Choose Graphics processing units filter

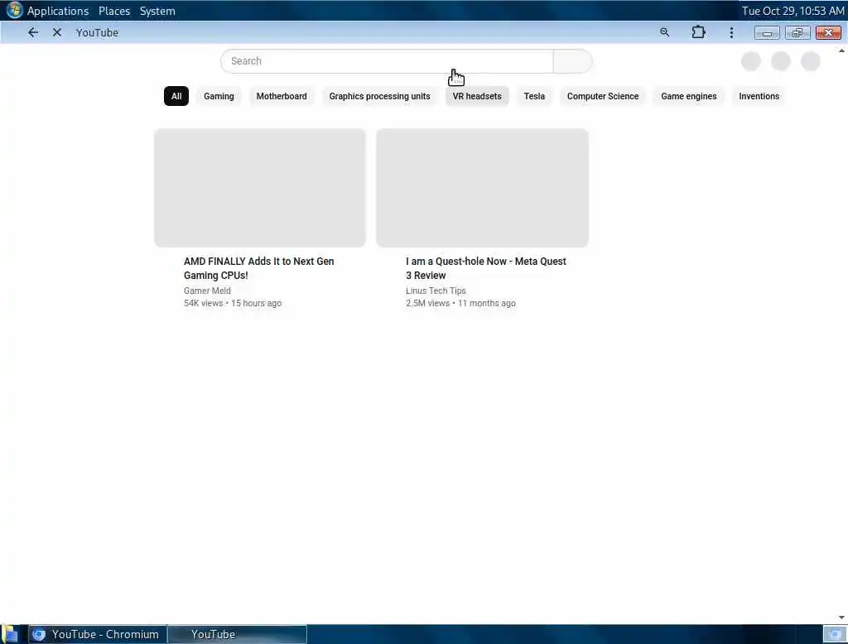[379, 96]
